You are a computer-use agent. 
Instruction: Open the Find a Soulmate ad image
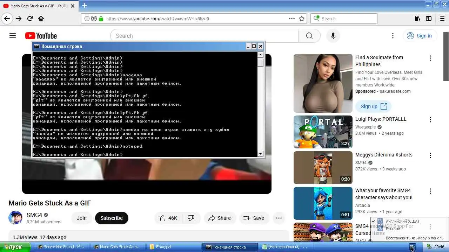(x=323, y=83)
